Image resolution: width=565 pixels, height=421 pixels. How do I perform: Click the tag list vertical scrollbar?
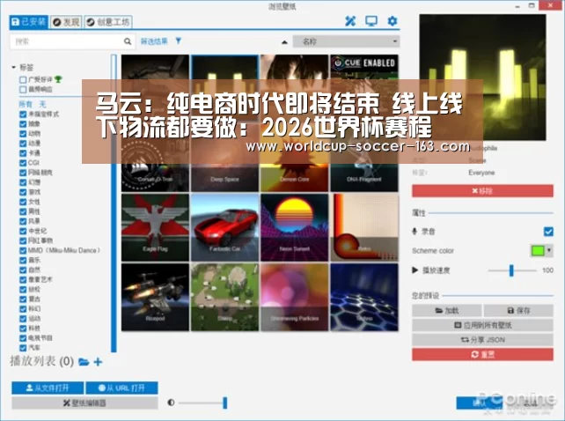point(114,203)
